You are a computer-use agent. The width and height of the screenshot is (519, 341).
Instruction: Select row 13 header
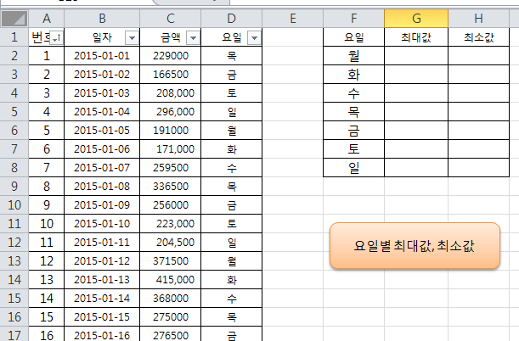click(x=14, y=261)
